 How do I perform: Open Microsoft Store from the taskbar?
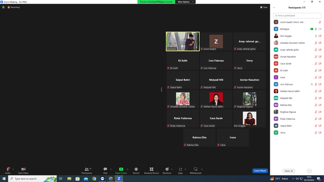[x=77, y=178]
